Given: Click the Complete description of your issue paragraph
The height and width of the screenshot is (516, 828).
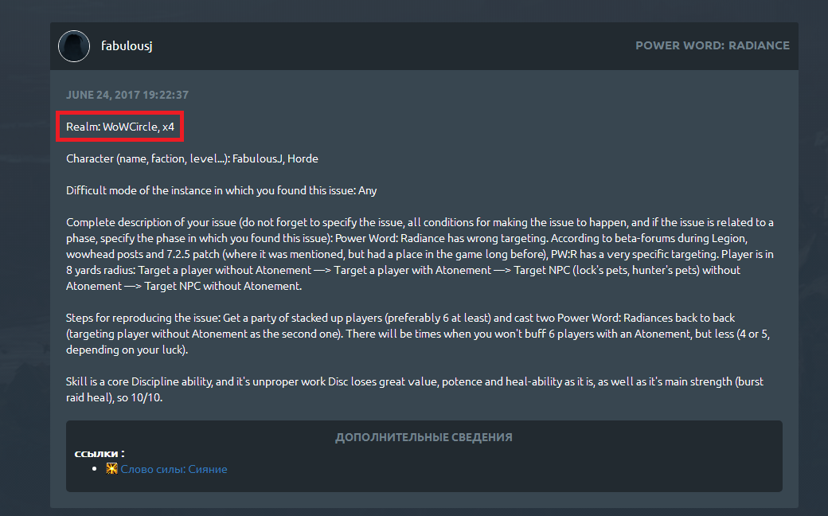Looking at the screenshot, I should point(420,254).
